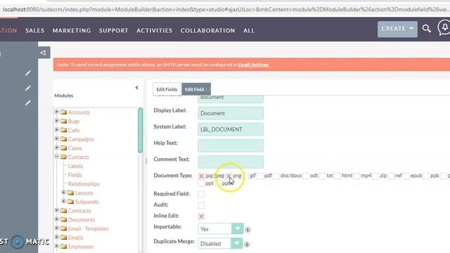Click the Employees folder icon

(x=64, y=246)
